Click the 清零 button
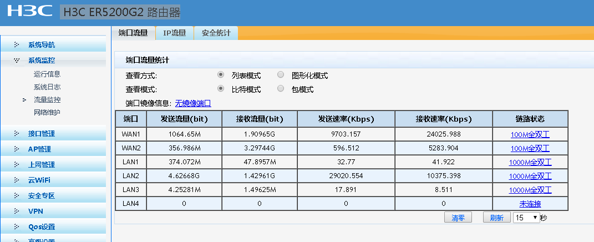This screenshot has height=242, width=594. pyautogui.click(x=458, y=218)
